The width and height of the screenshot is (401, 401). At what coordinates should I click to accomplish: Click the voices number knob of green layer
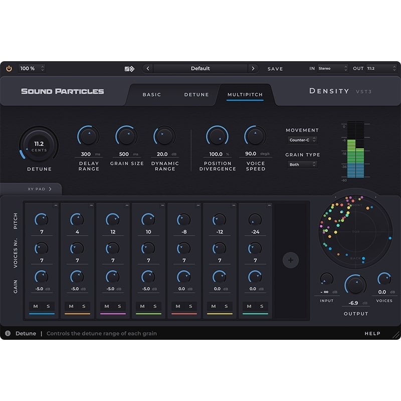[148, 248]
